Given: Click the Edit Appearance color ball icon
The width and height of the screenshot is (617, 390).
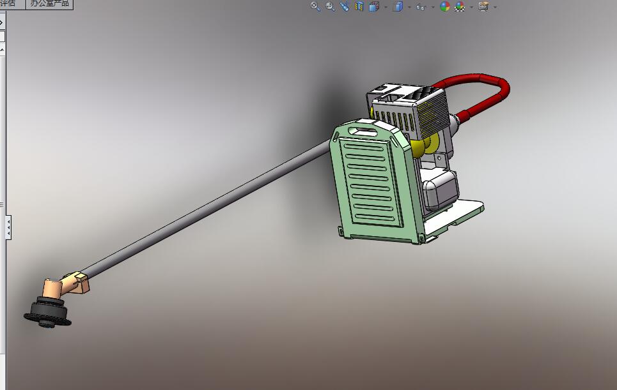Looking at the screenshot, I should [444, 6].
